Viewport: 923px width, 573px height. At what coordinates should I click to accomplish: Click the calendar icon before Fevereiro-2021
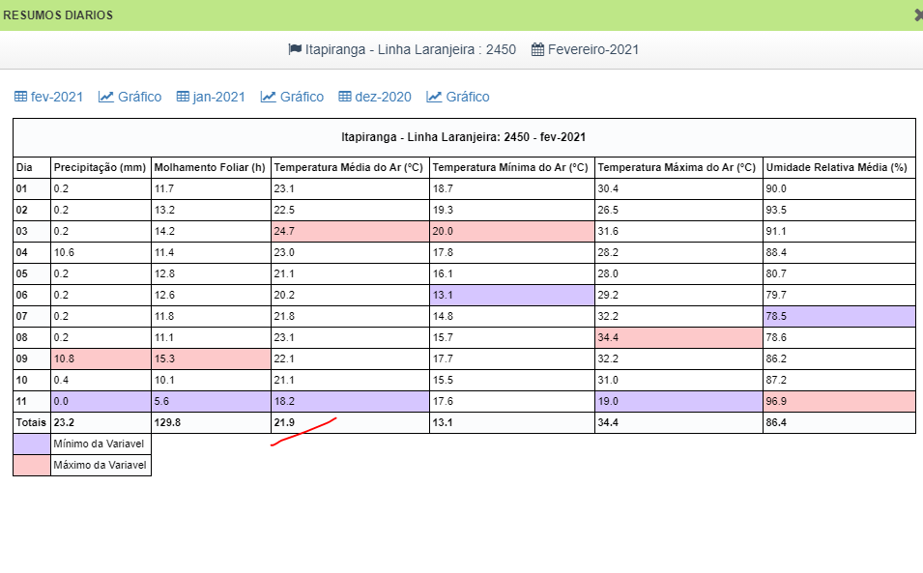[x=538, y=49]
